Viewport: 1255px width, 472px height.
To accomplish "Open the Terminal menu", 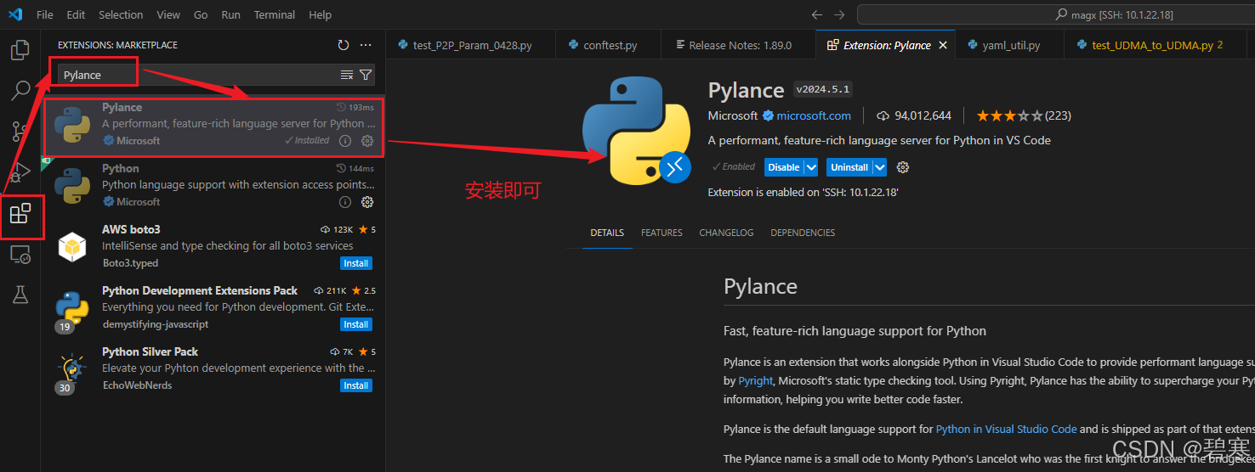I will (275, 14).
